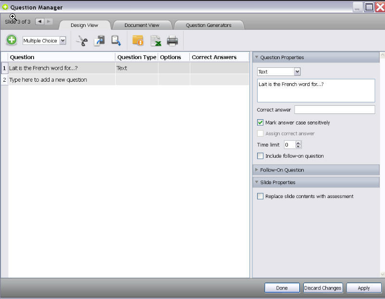This screenshot has width=385, height=299.
Task: Open the Question Generators tab
Action: click(x=209, y=25)
